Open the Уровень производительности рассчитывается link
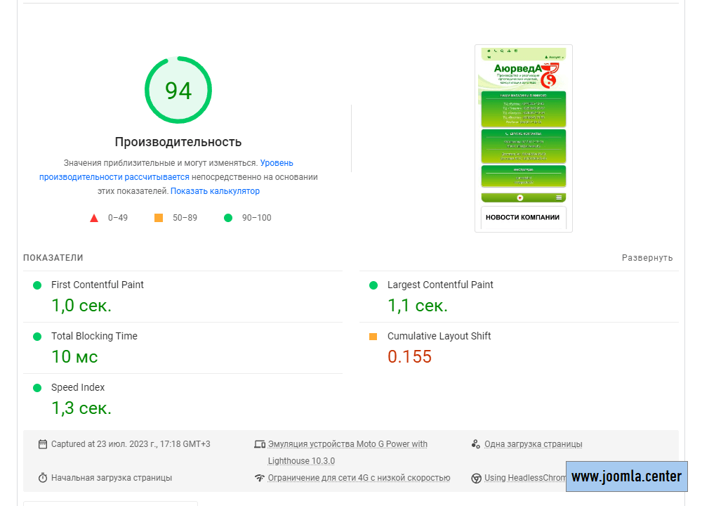Viewport: 702px width, 506px height. coord(166,170)
